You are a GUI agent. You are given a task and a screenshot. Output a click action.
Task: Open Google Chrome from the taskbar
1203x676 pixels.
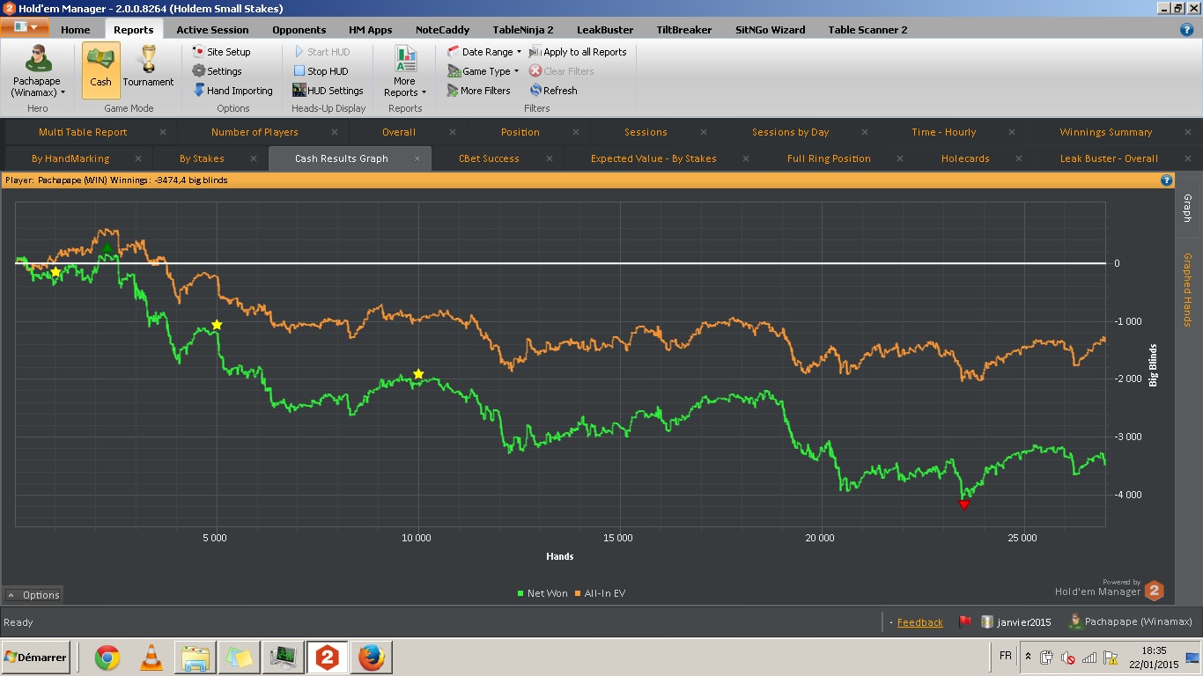pos(107,658)
